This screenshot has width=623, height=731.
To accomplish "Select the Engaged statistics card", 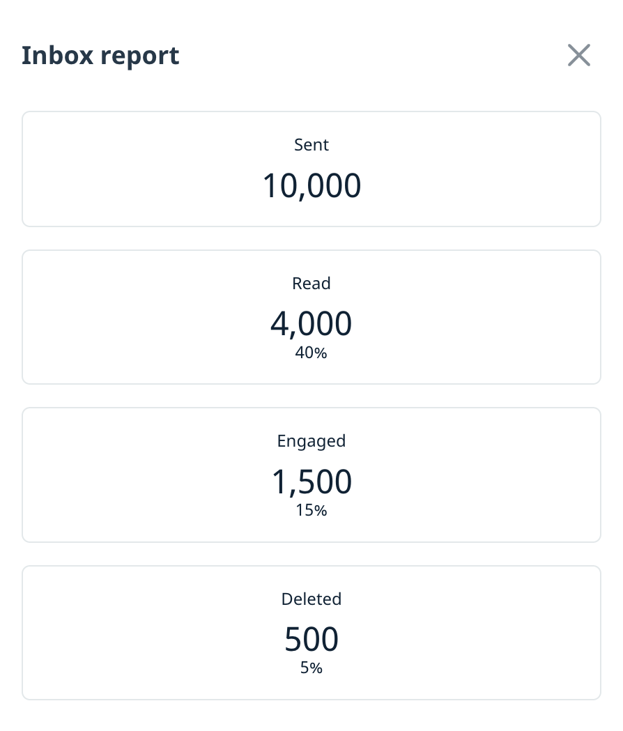I will (x=311, y=475).
